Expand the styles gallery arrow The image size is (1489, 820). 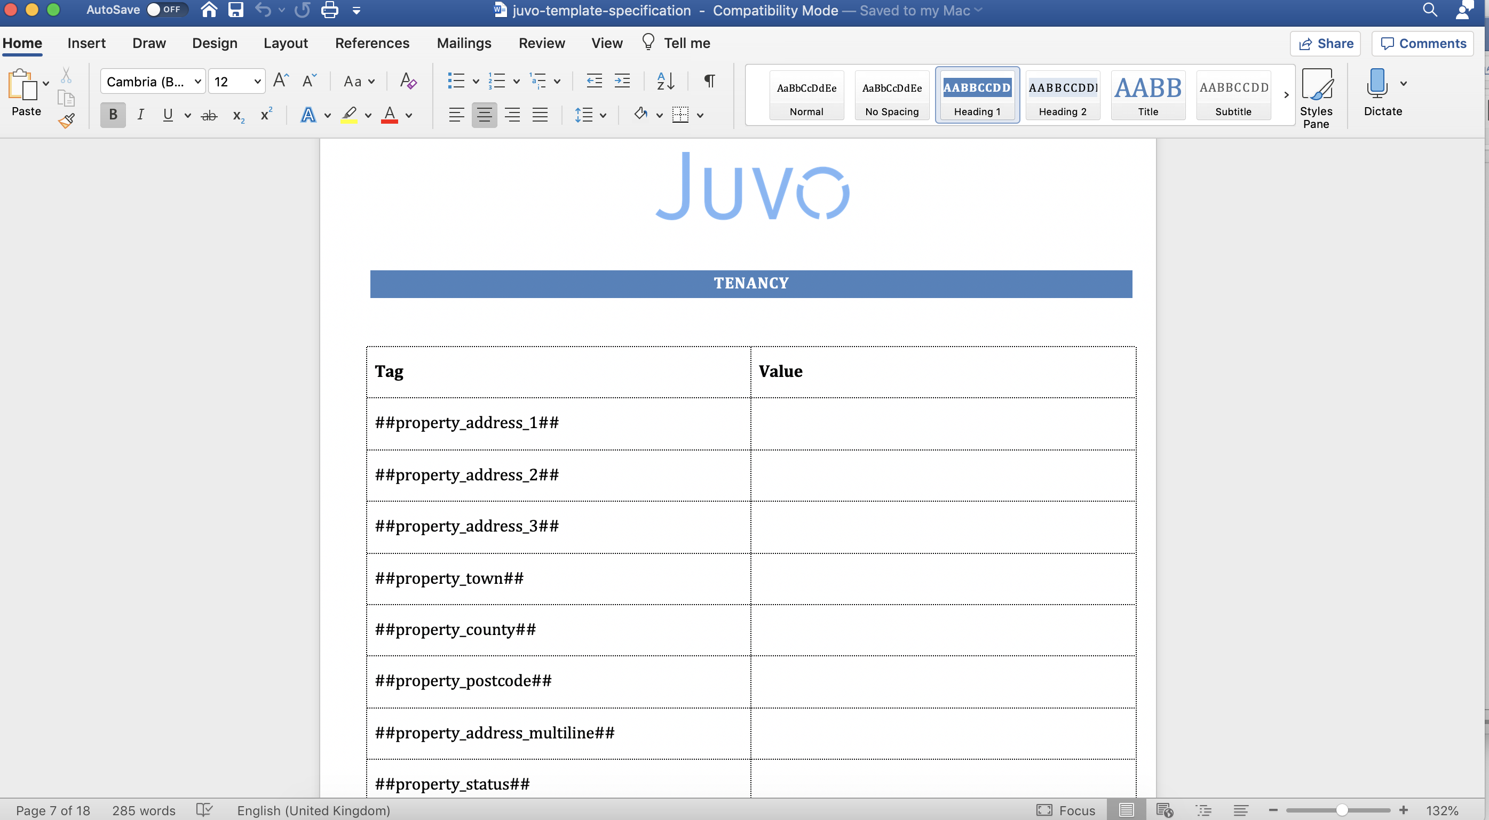pyautogui.click(x=1286, y=95)
